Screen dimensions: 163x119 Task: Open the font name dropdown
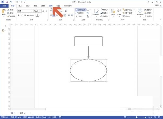click(33, 11)
